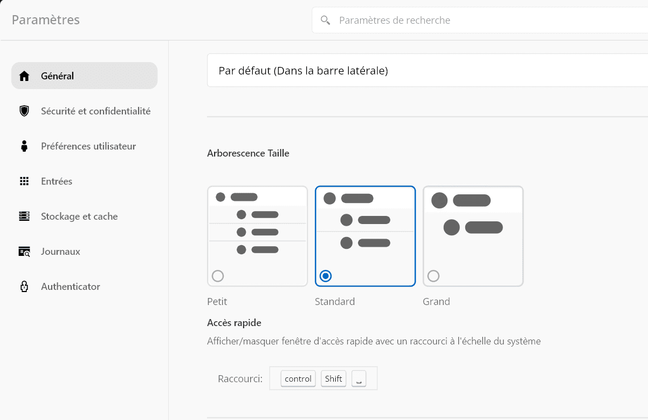This screenshot has width=648, height=420.
Task: Click the magnifying glass search icon
Action: pos(325,21)
